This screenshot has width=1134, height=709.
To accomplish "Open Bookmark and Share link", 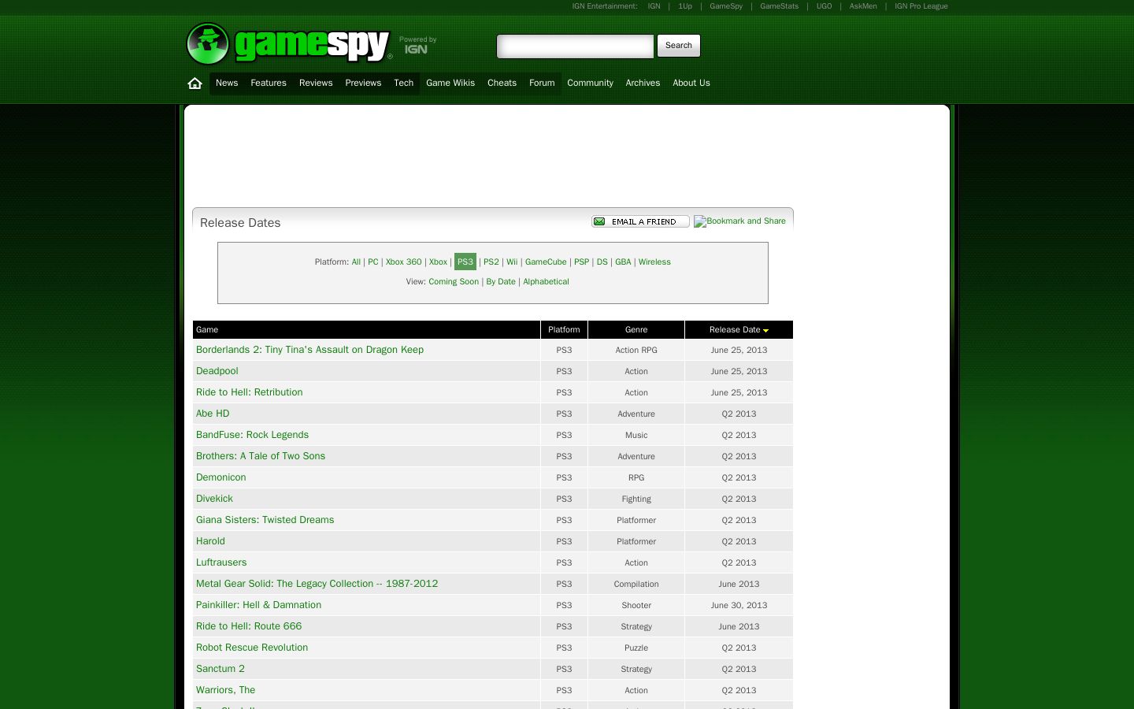I will tap(739, 221).
